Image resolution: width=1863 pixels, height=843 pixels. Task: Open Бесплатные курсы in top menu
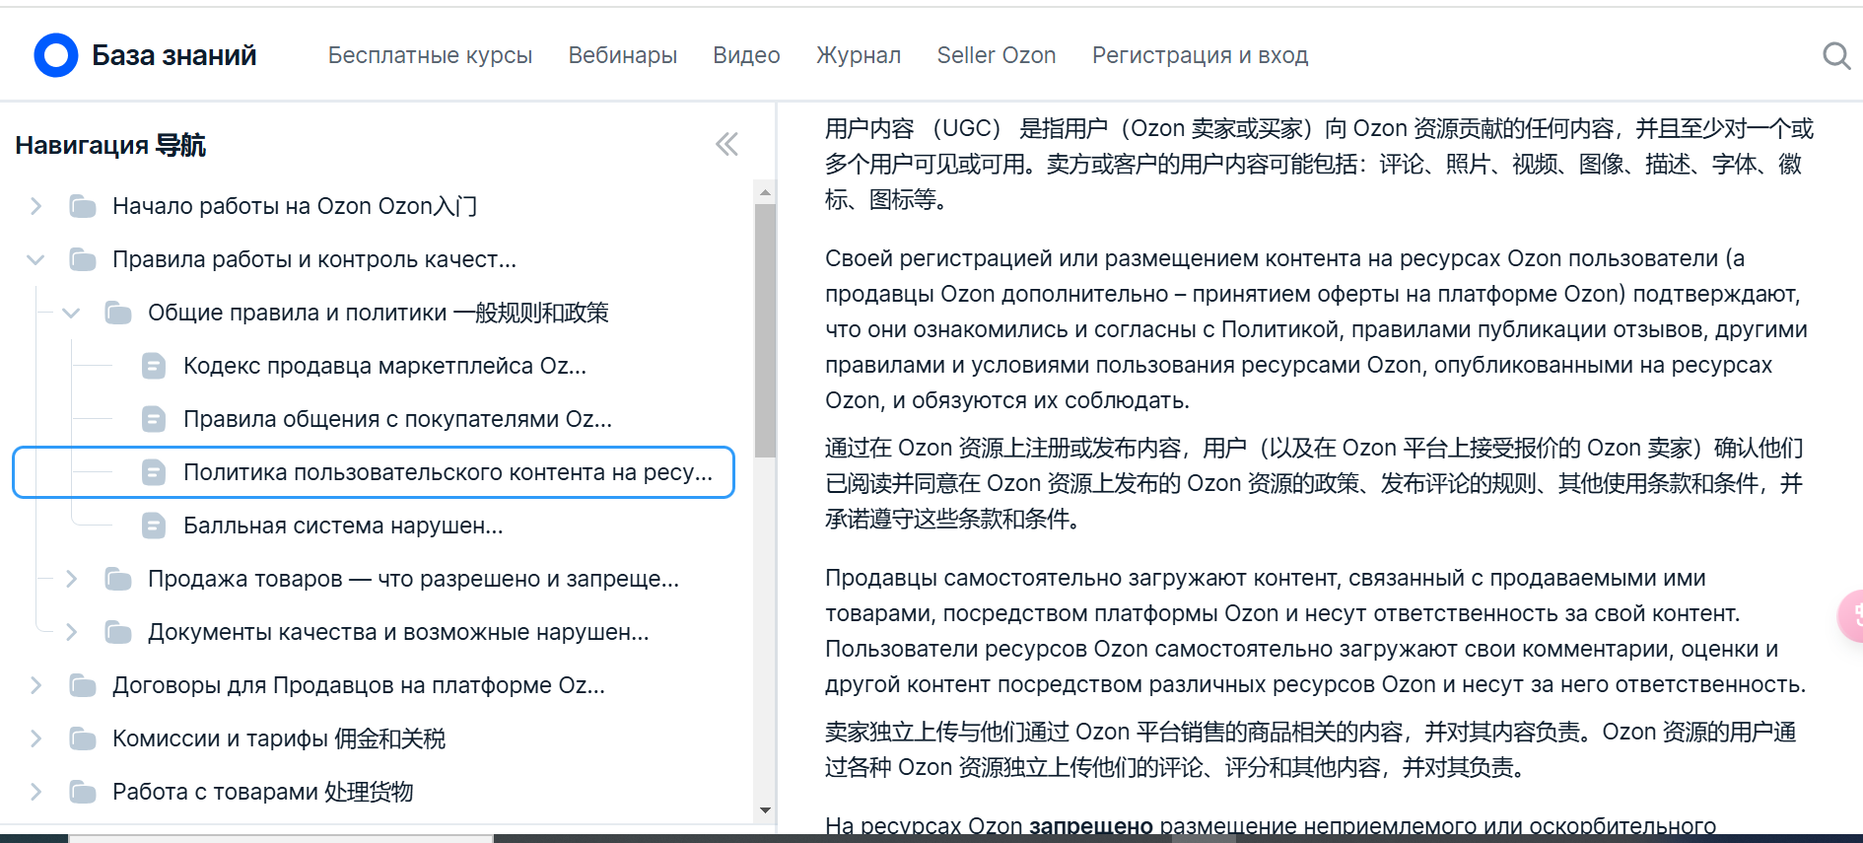[x=430, y=55]
